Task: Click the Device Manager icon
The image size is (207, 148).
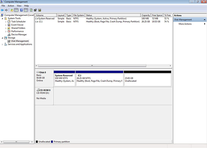Action: click(x=9, y=35)
